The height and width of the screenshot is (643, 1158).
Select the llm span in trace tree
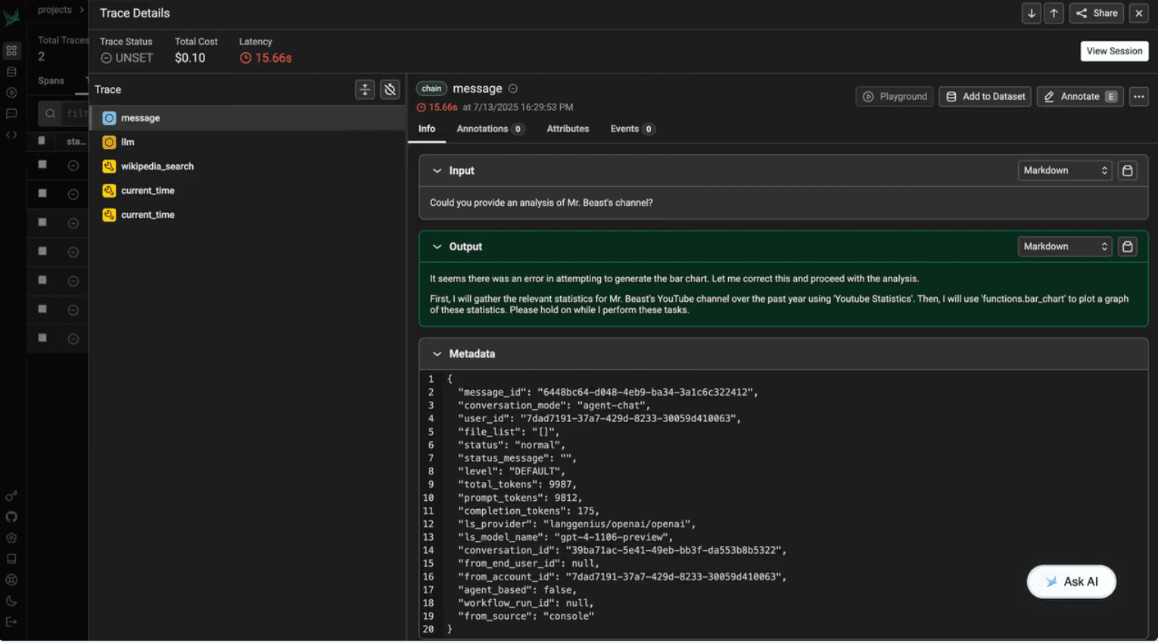[127, 142]
